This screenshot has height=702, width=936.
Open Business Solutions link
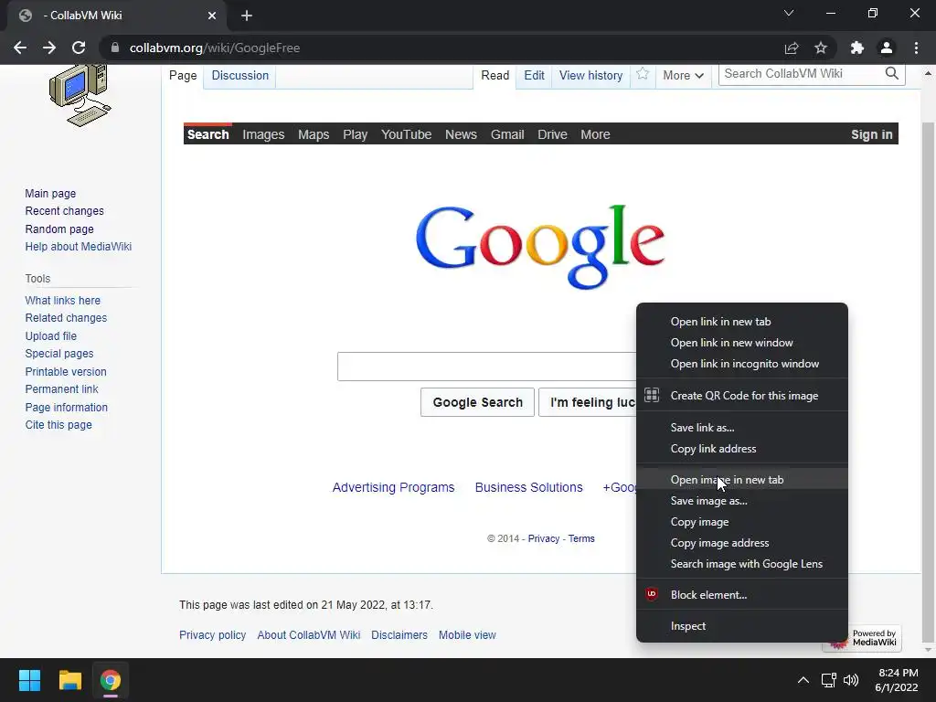click(x=529, y=487)
